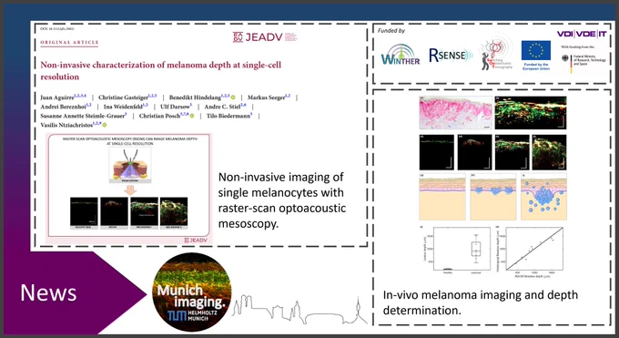The height and width of the screenshot is (338, 619).
Task: Open the lesion depth box plot
Action: tap(457, 251)
